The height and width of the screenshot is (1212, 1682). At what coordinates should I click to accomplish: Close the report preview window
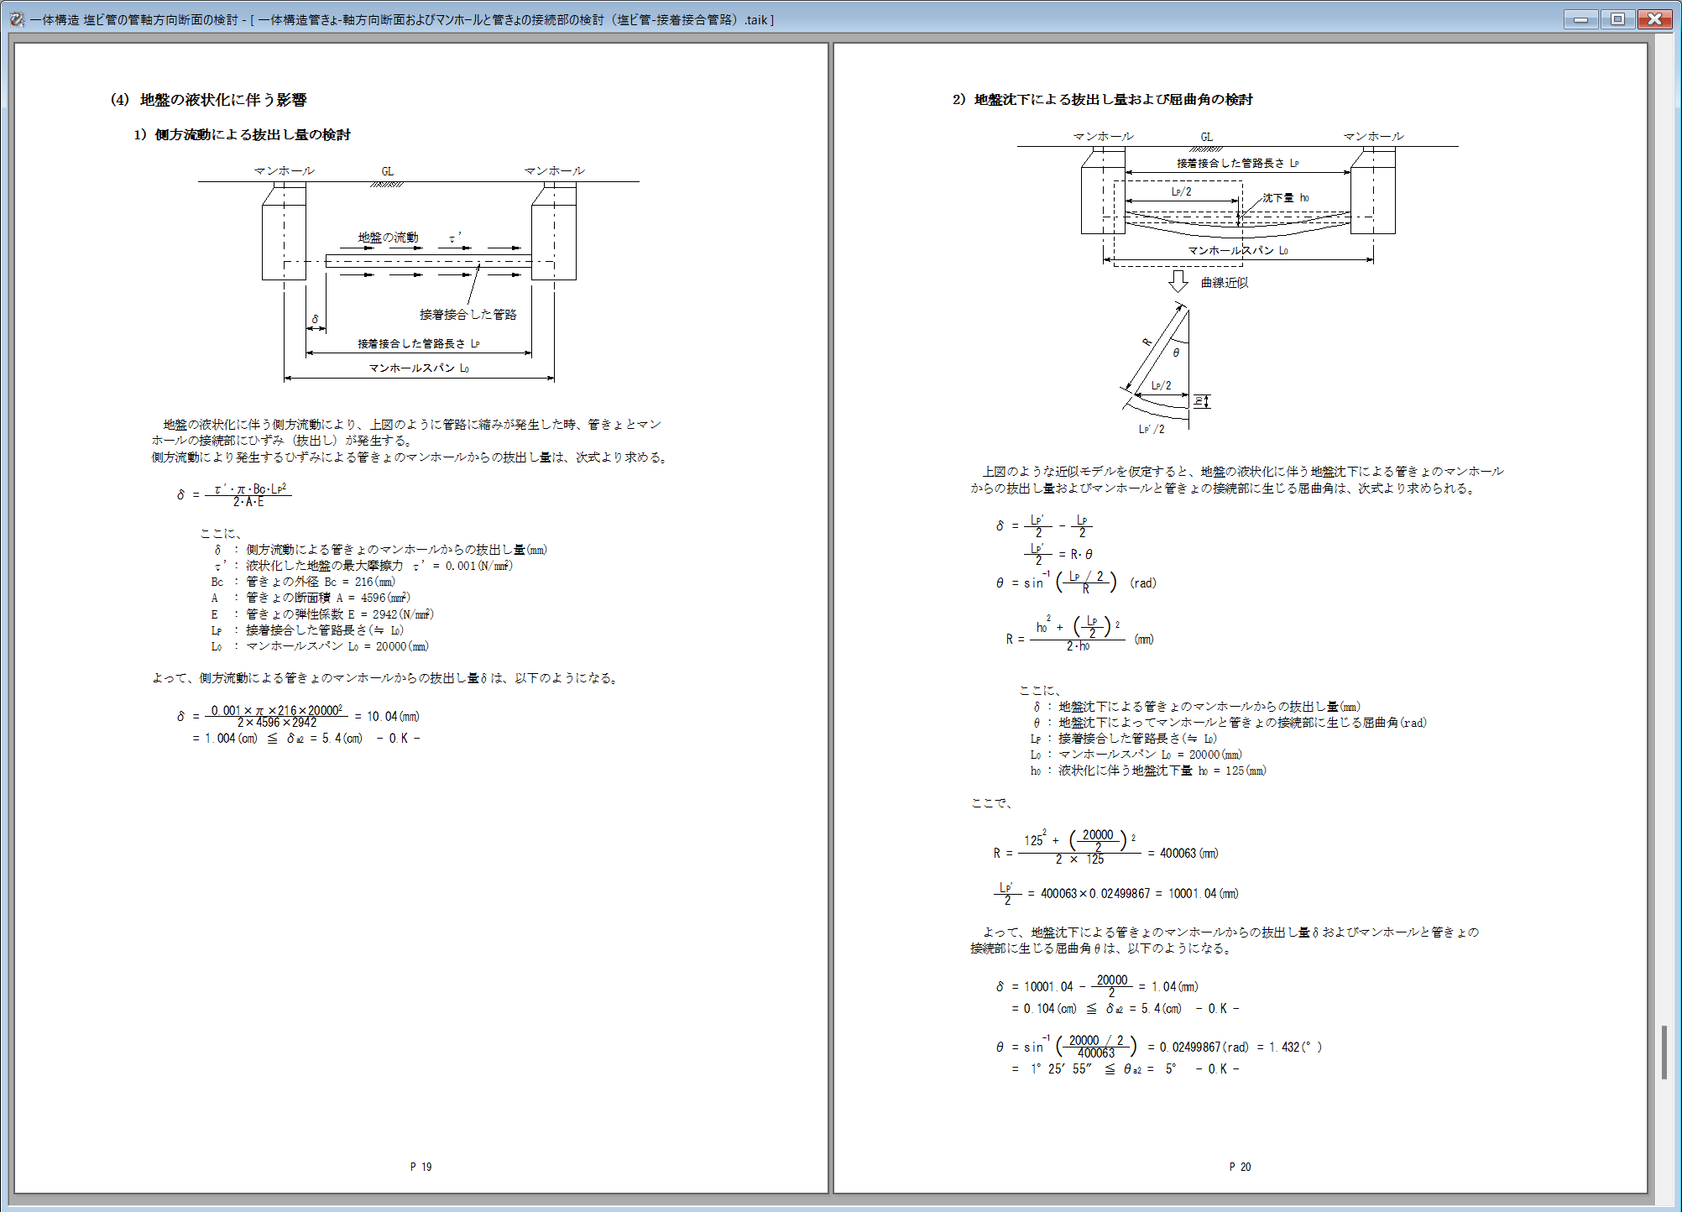click(1655, 18)
